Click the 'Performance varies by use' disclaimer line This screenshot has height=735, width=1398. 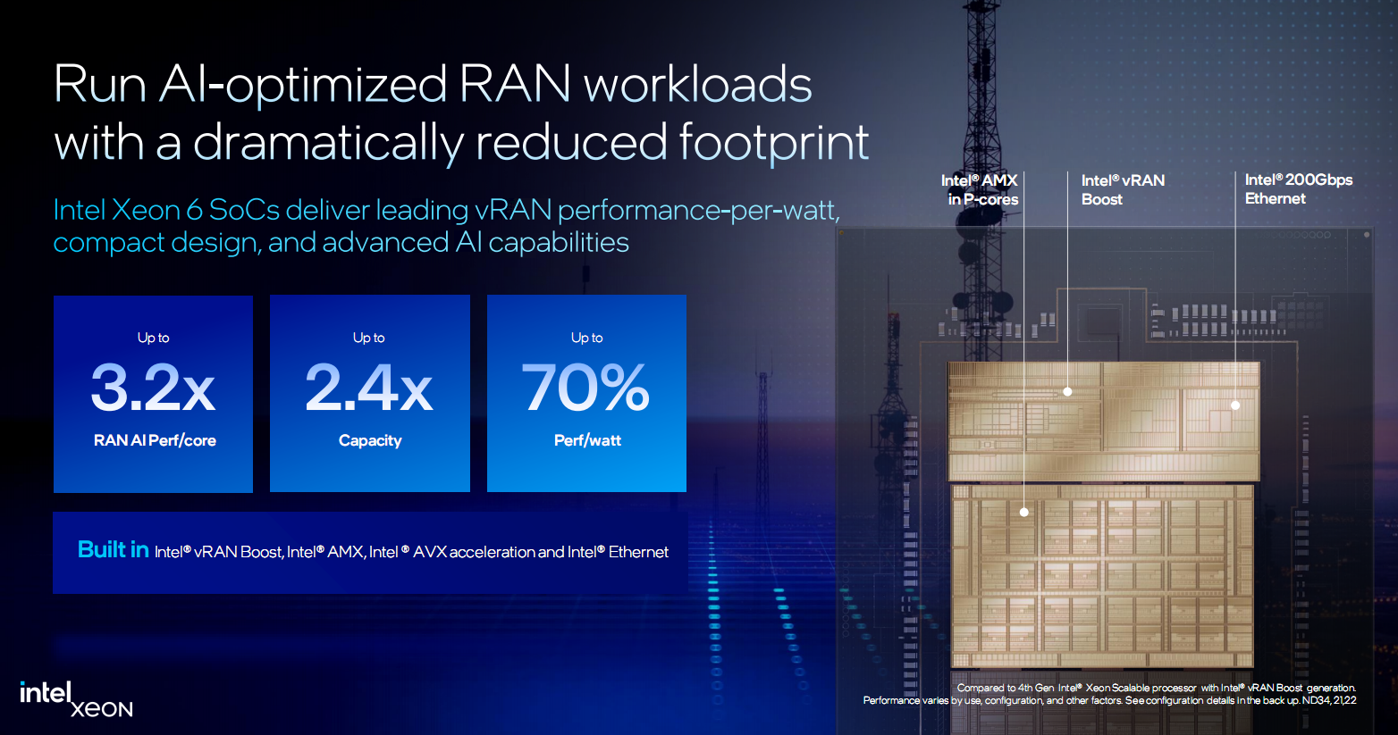[x=1108, y=700]
